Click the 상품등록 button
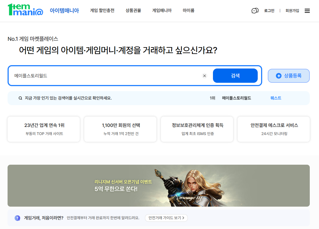Viewport: 319px width, 229px height. pos(289,76)
